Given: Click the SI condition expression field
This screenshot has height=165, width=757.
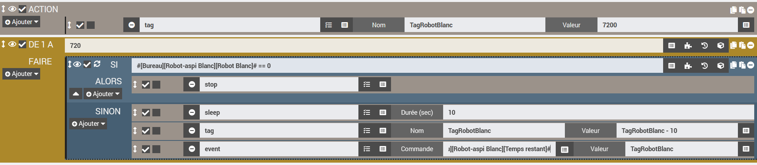Looking at the screenshot, I should pyautogui.click(x=397, y=66).
